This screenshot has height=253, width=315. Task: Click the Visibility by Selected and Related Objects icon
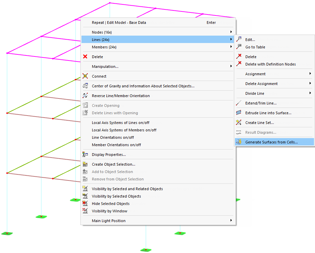(x=85, y=189)
